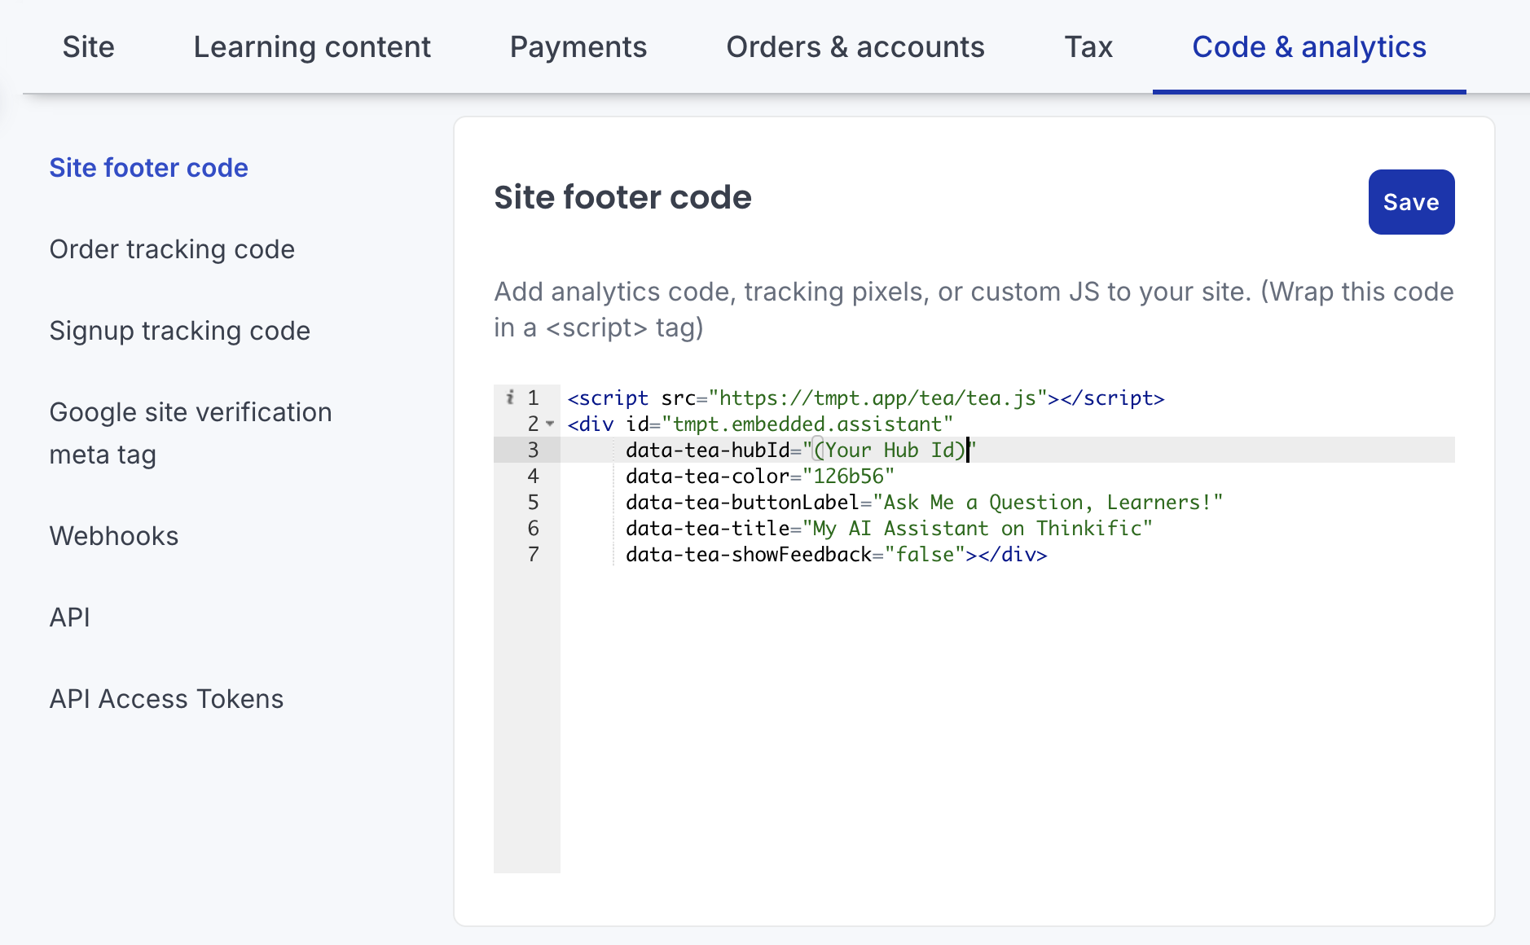1530x945 pixels.
Task: Click line number 3 in the gutter
Action: click(533, 450)
